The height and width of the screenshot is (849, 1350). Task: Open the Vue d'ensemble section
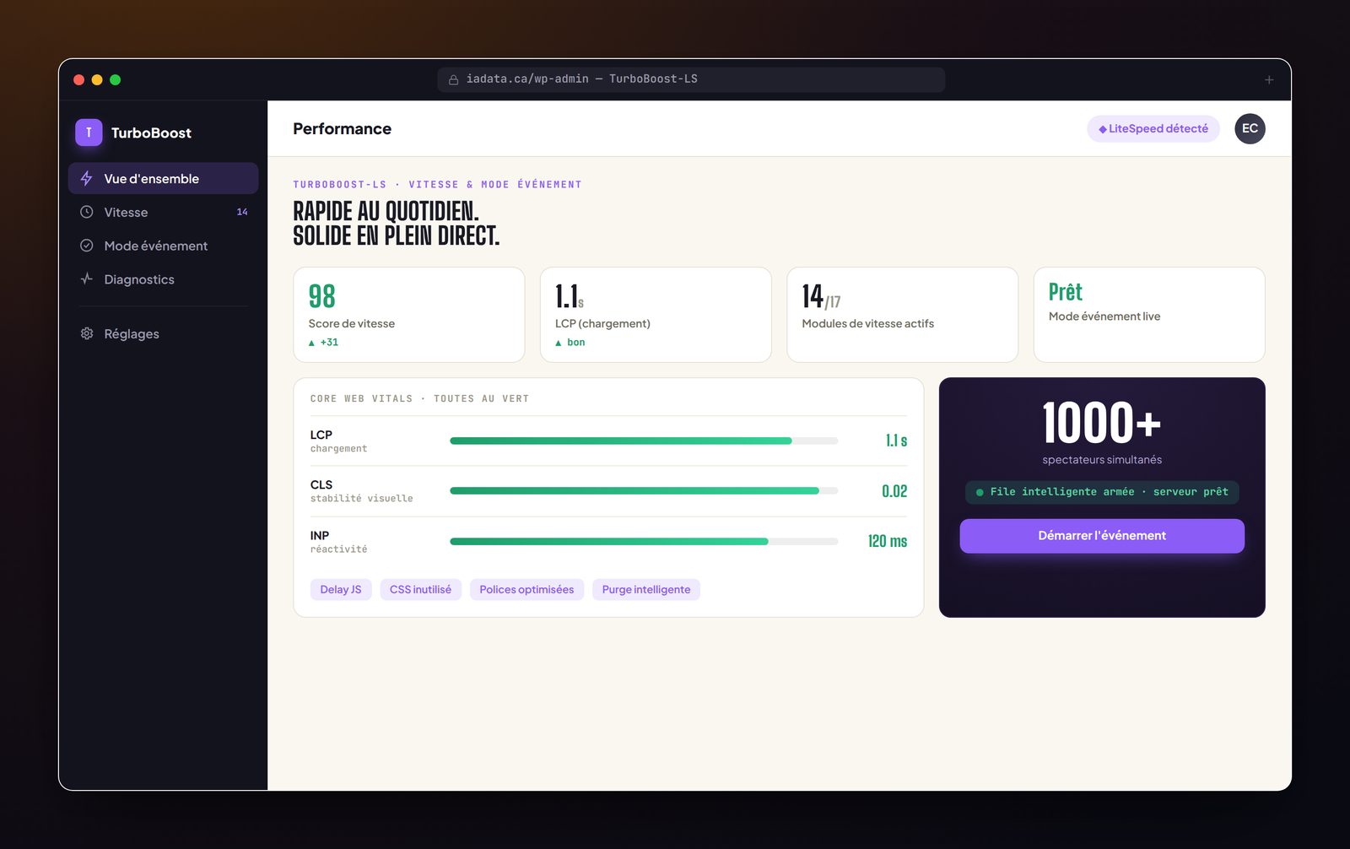(163, 179)
